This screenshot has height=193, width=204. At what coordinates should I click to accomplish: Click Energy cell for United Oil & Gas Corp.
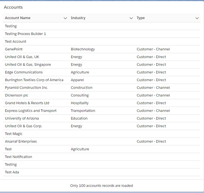click(76, 126)
